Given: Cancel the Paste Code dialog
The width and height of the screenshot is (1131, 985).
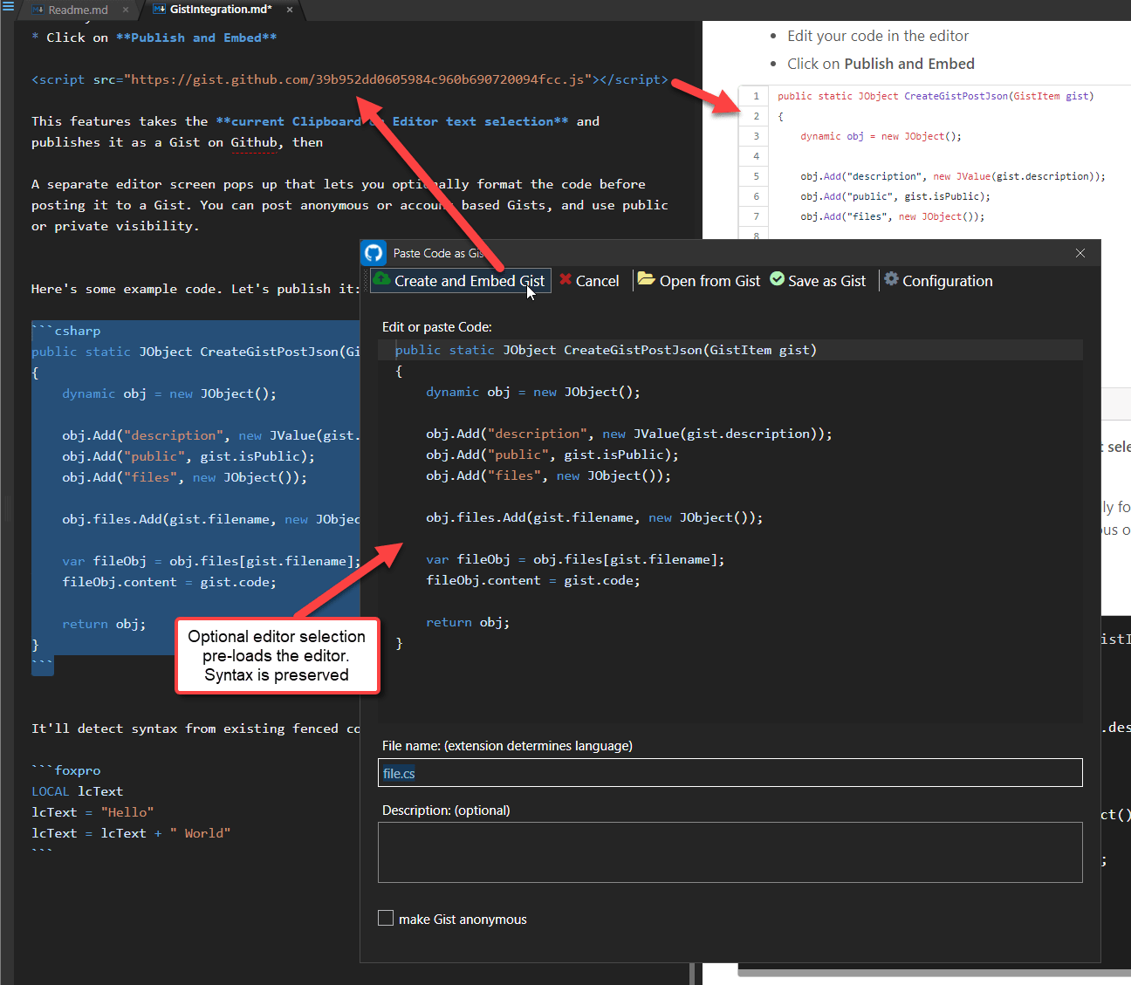Looking at the screenshot, I should click(589, 281).
